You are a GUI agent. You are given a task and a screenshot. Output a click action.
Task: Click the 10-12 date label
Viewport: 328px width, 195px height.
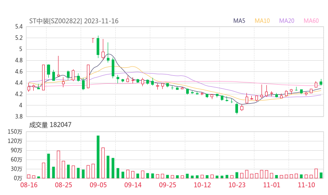[x=202, y=185]
